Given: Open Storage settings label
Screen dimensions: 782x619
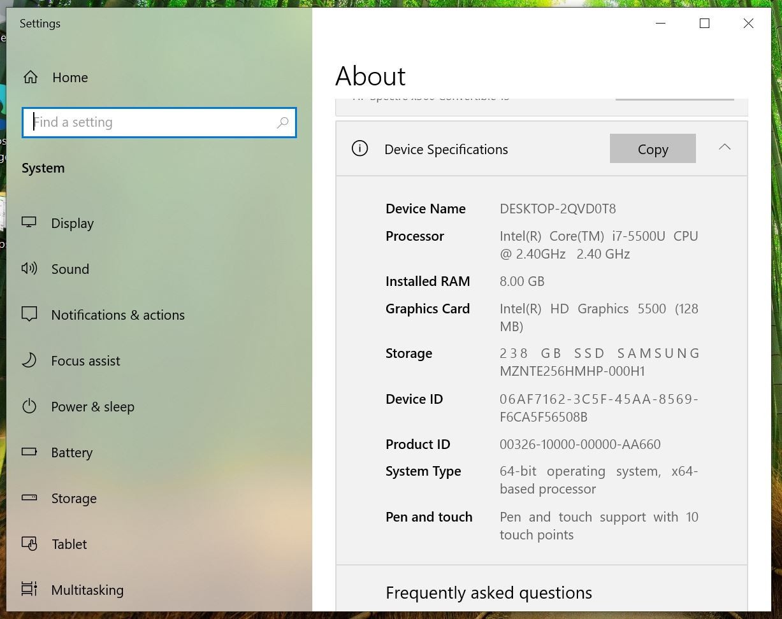Looking at the screenshot, I should coord(74,498).
